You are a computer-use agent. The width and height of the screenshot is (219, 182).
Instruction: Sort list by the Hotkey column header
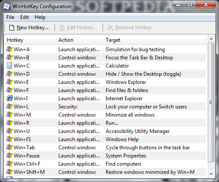(x=30, y=40)
